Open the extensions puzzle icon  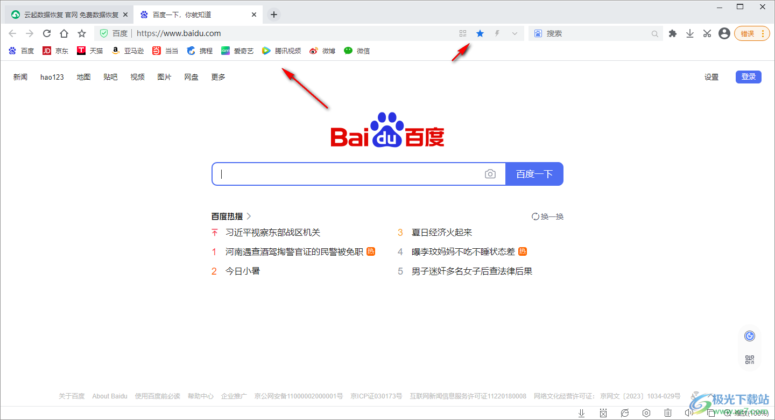673,33
